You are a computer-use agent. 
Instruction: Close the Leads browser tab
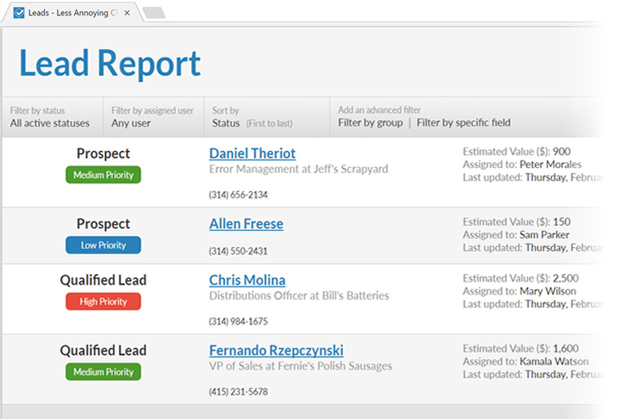click(x=127, y=13)
